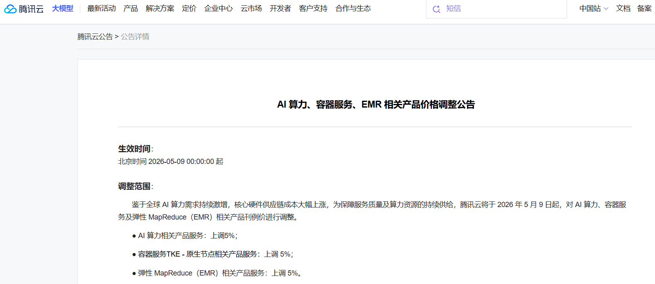
Task: Navigate to 云市场
Action: tap(251, 8)
